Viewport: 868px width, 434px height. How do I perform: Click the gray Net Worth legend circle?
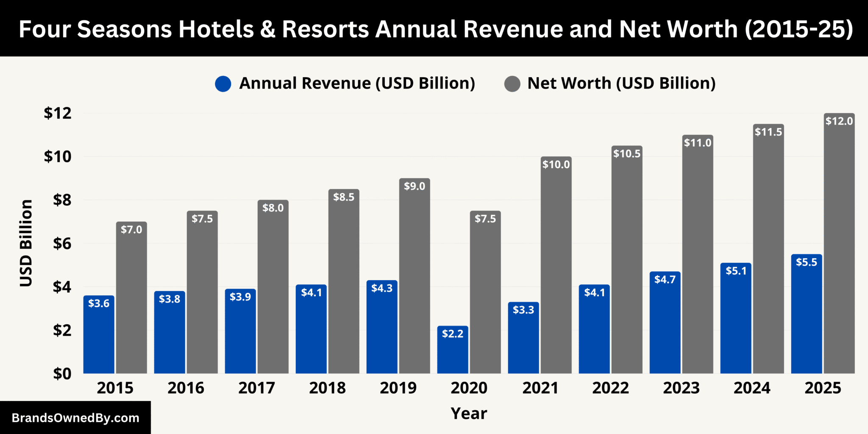pyautogui.click(x=512, y=84)
